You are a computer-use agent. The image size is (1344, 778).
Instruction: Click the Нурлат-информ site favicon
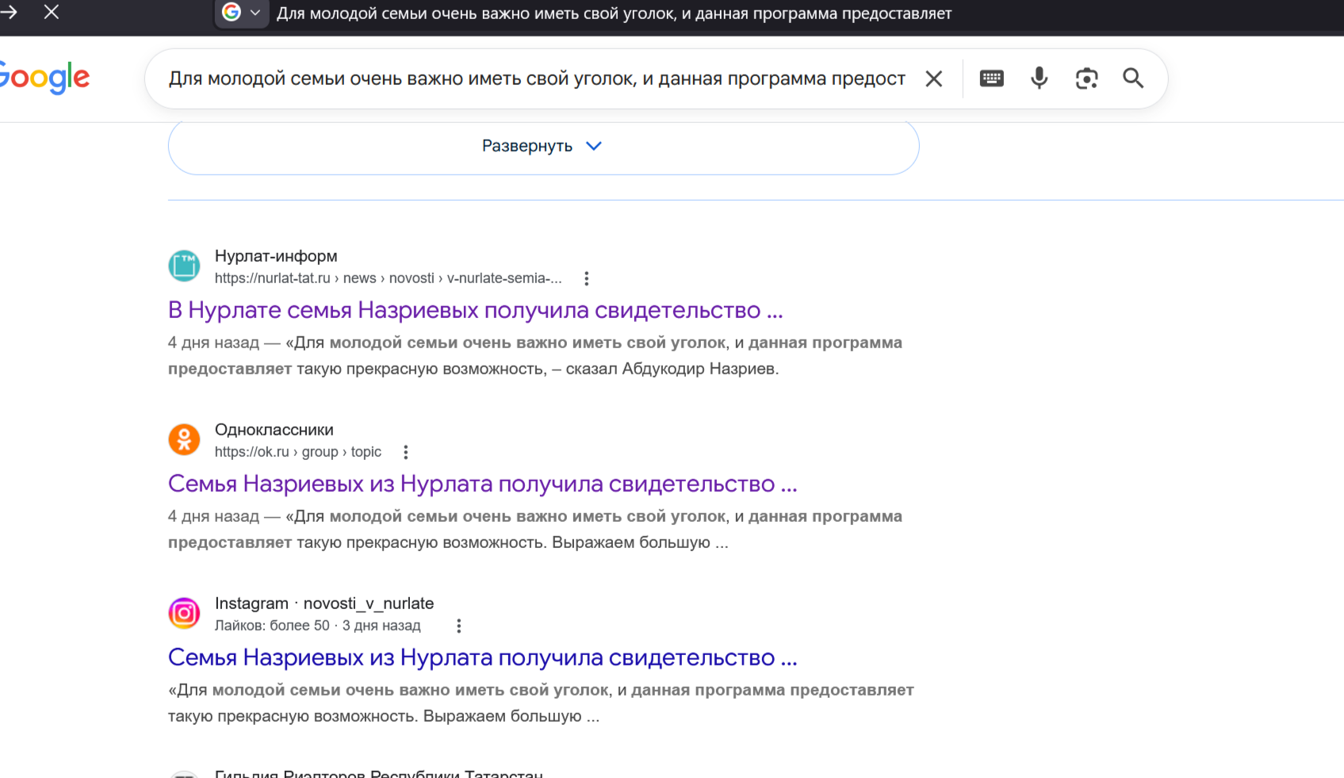[184, 266]
